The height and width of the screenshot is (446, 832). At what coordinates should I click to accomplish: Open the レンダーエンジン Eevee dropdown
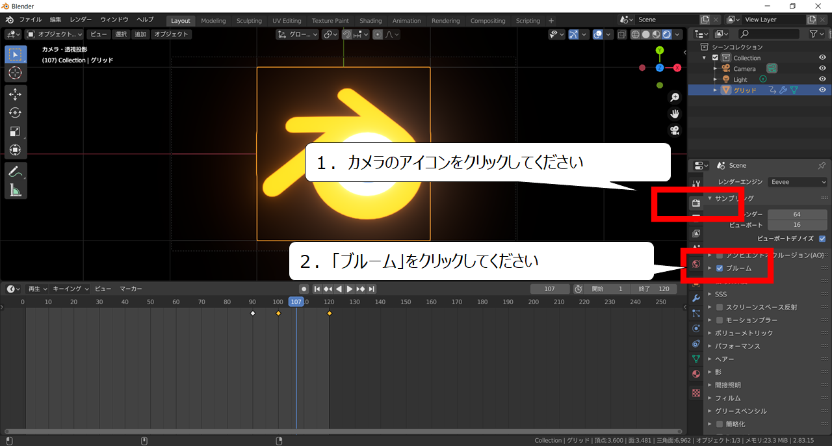click(x=798, y=182)
